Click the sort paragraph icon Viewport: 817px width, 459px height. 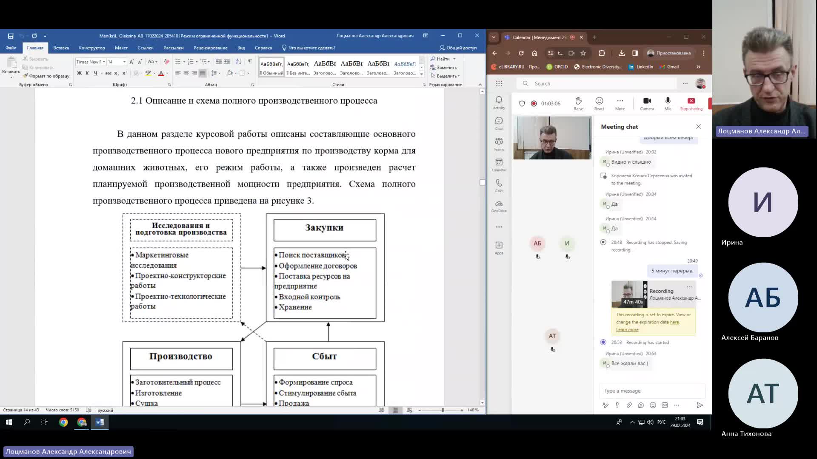(x=239, y=62)
